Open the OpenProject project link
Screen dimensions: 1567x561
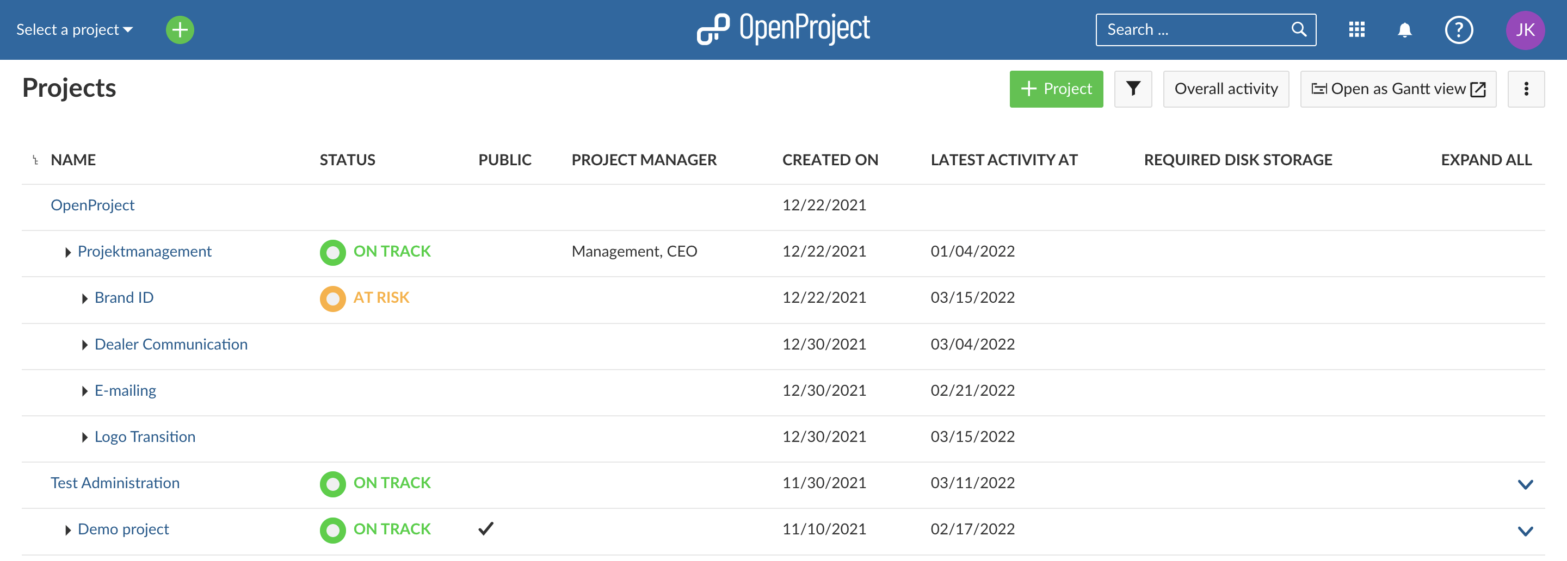[x=92, y=205]
